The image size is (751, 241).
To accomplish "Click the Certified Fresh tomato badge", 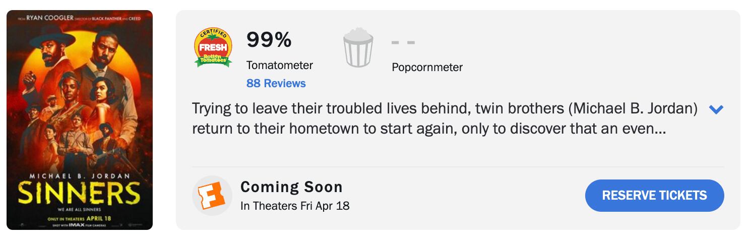I will pos(213,48).
